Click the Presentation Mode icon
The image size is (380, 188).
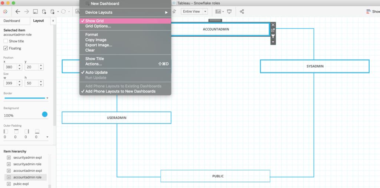229,11
